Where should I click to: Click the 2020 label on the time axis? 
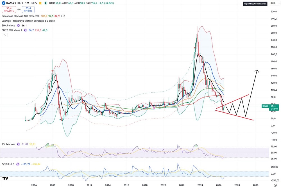(x=163, y=185)
